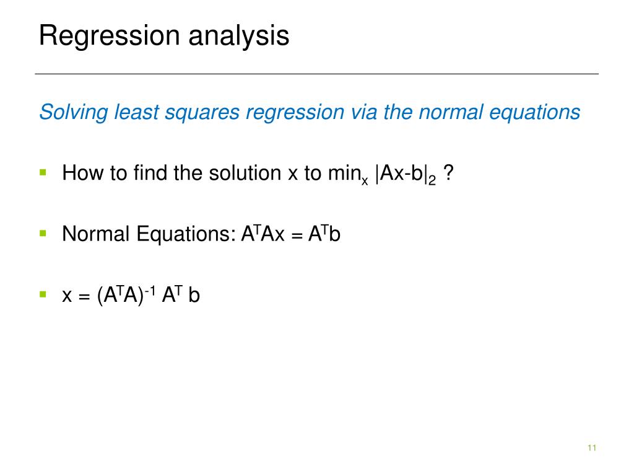Click the word 'Regression' in the title
The height and width of the screenshot is (476, 634).
tap(109, 37)
